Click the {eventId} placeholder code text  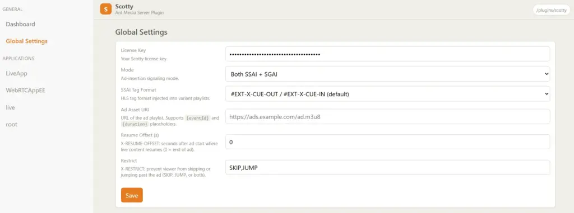198,118
